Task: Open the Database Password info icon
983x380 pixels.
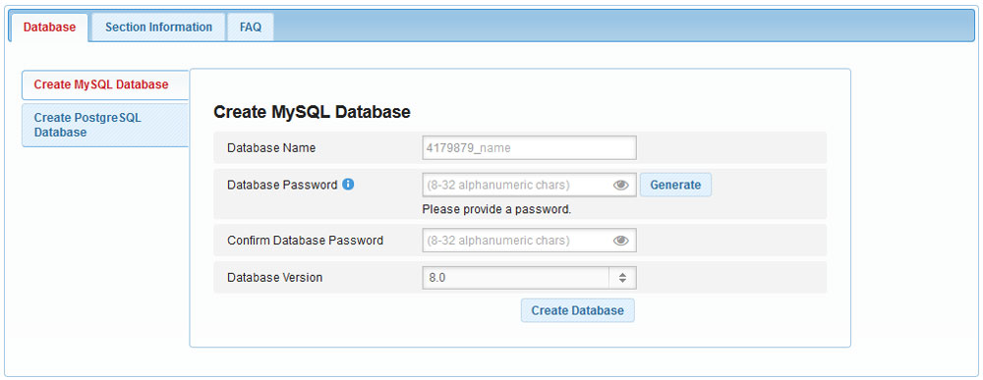Action: [x=349, y=185]
